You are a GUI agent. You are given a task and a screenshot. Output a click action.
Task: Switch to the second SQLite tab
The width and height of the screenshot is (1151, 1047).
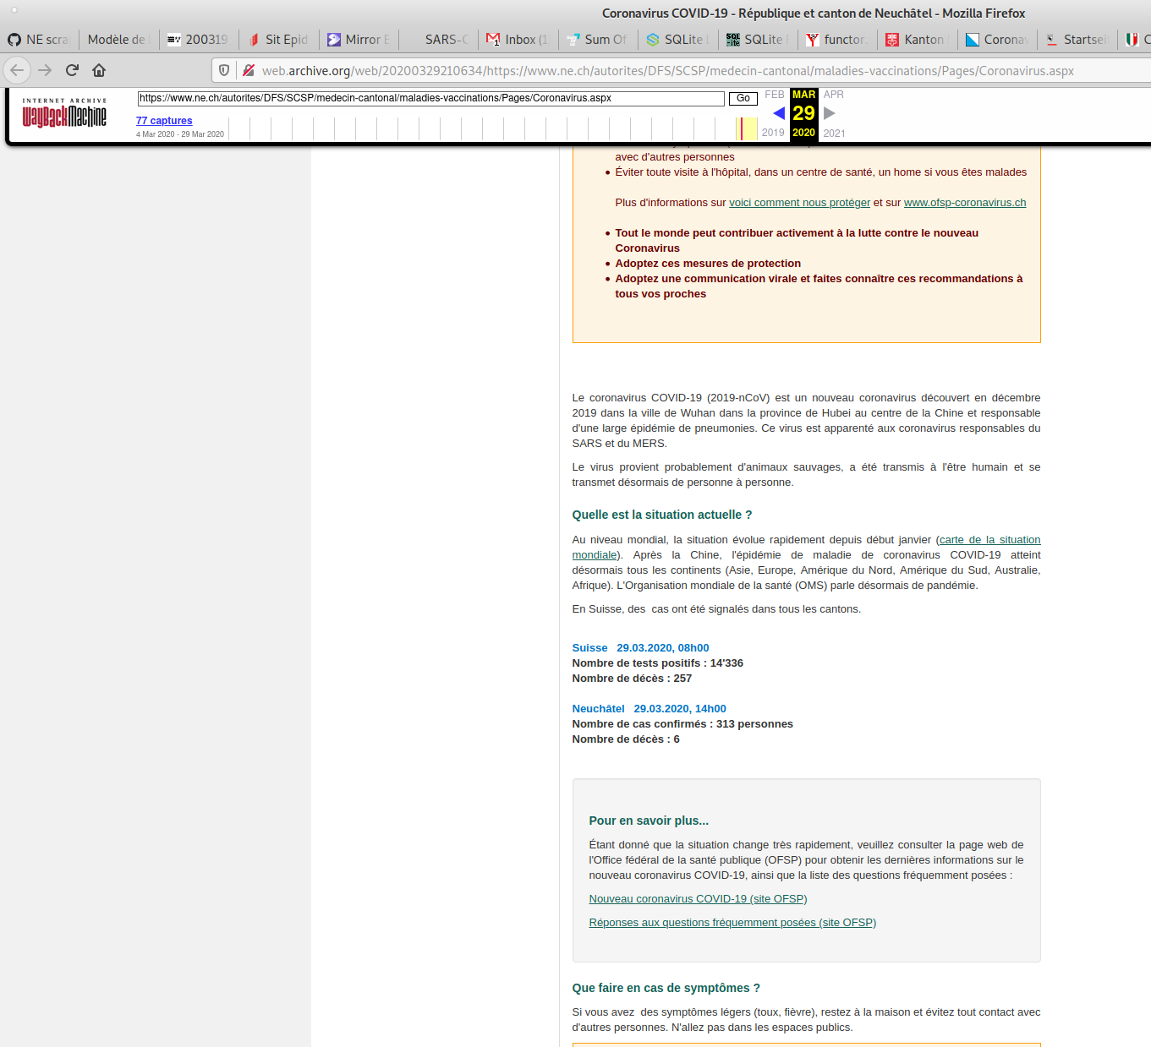coord(759,40)
